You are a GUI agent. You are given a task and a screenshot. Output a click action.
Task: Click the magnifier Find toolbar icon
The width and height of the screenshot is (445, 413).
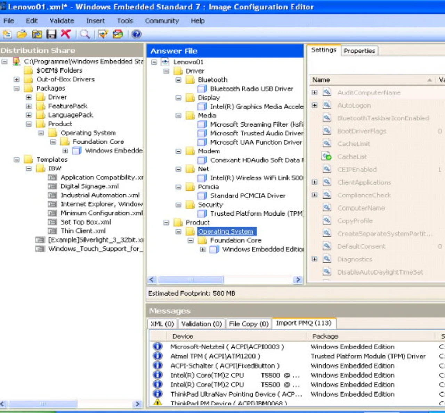(85, 34)
